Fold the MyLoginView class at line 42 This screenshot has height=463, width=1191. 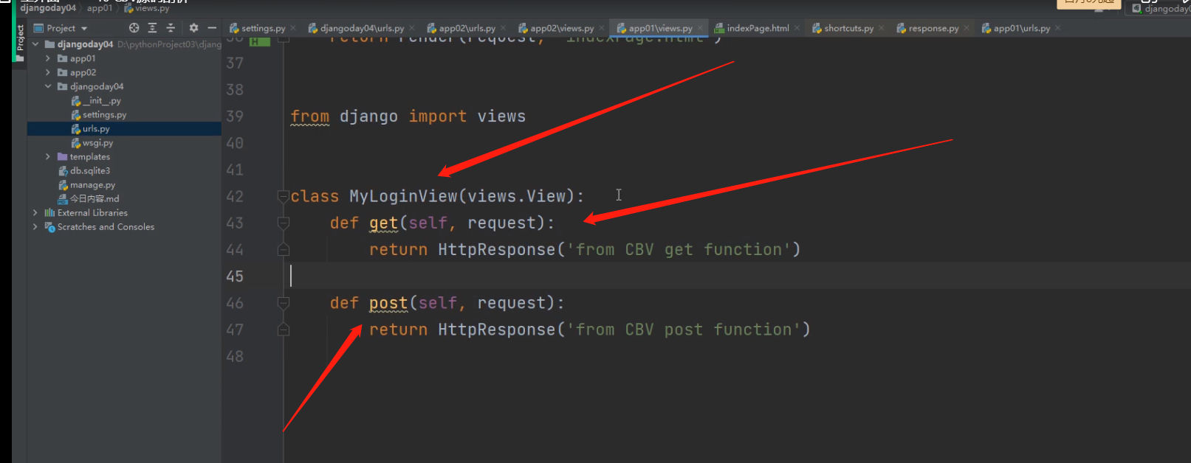283,196
